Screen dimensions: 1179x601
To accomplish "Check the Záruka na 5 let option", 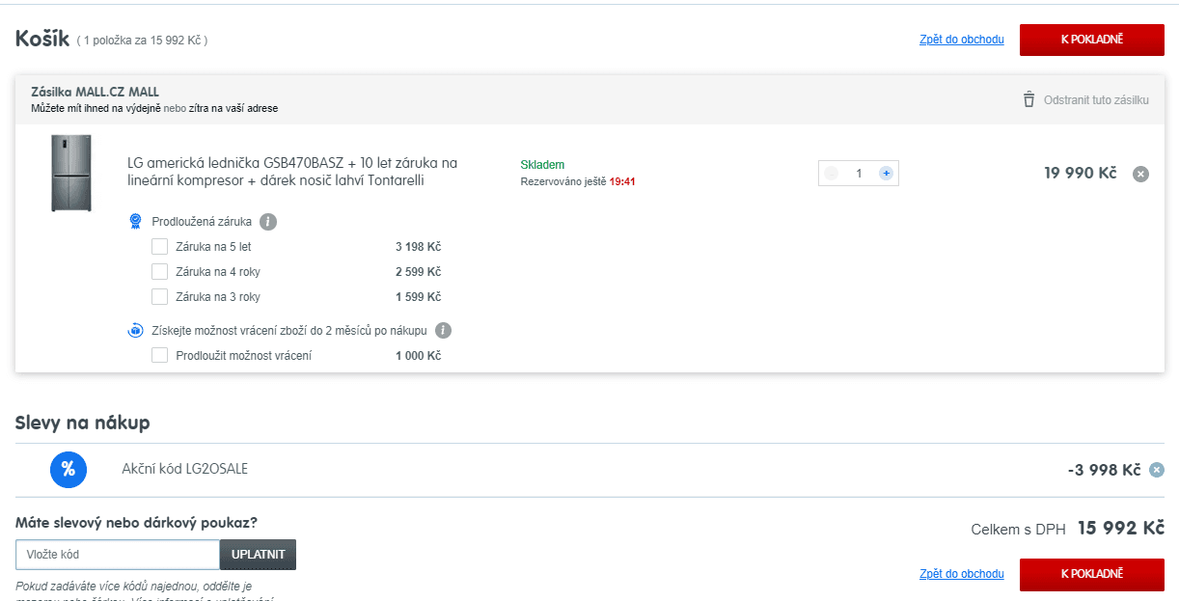I will point(160,247).
